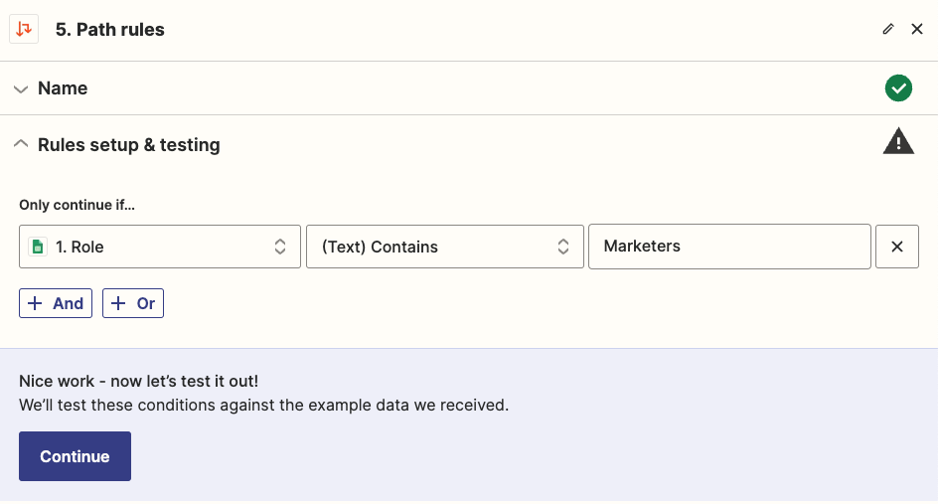Viewport: 938px width, 504px height.
Task: Close the Path rules panel
Action: (x=917, y=29)
